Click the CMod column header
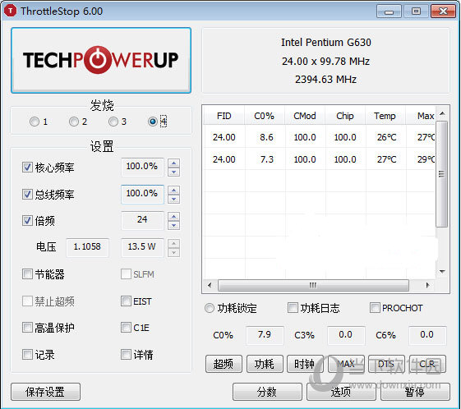461x409 pixels. [x=305, y=116]
